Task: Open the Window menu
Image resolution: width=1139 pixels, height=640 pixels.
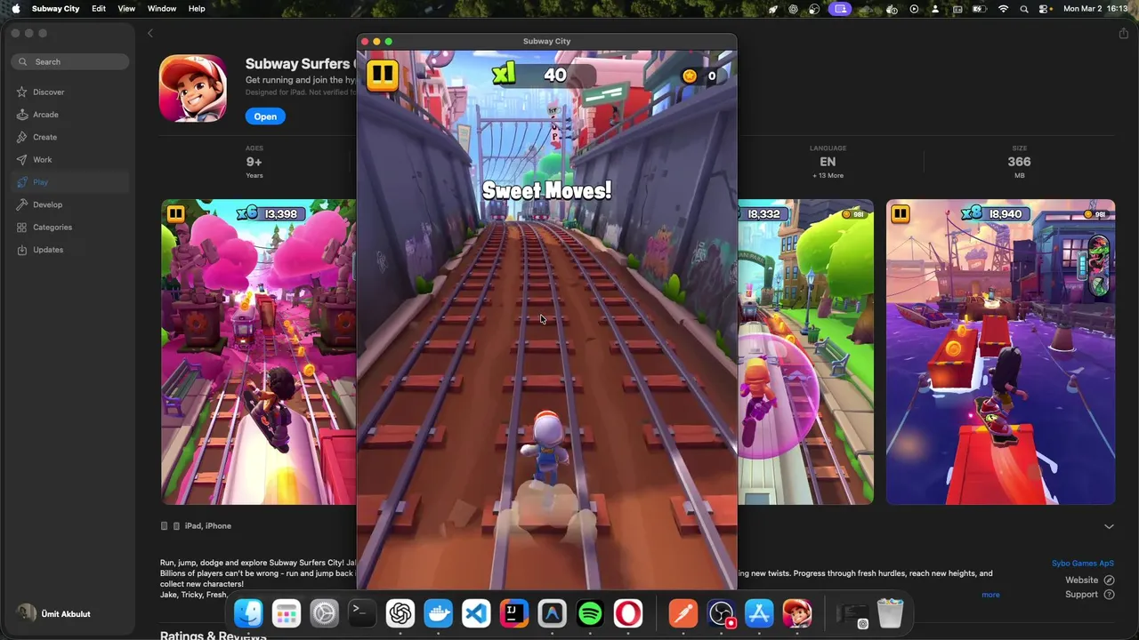Action: (x=162, y=9)
